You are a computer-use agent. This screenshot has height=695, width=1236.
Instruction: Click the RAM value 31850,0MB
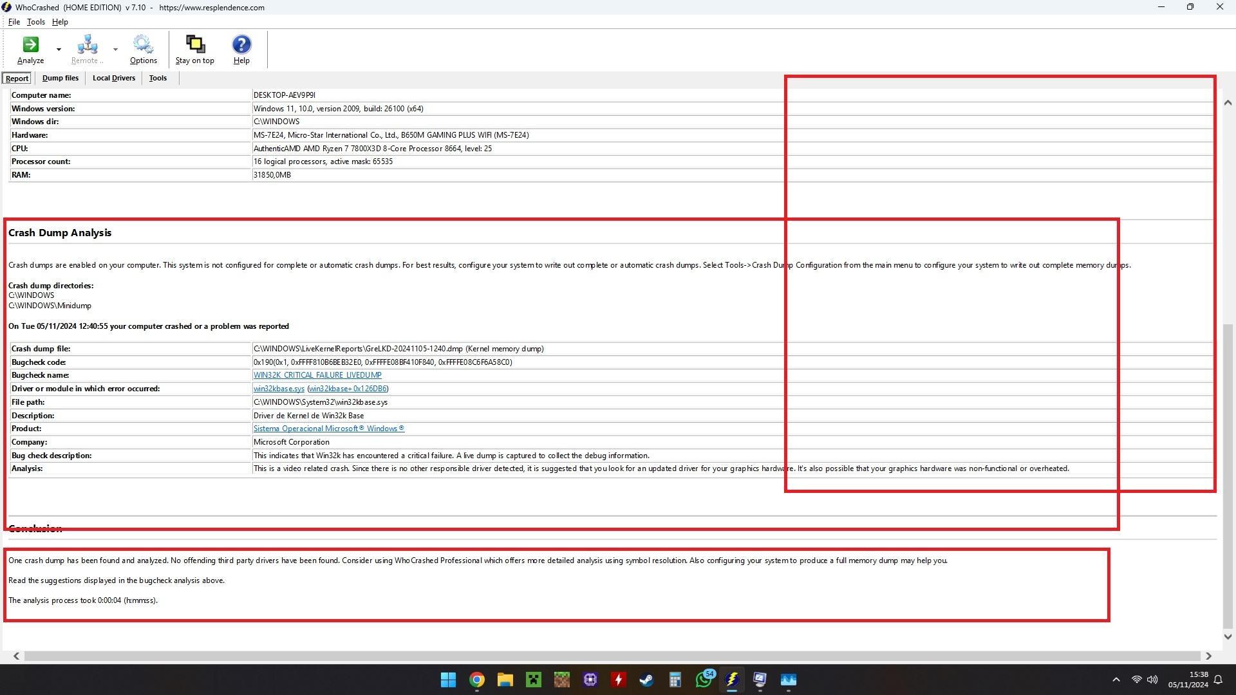(272, 175)
